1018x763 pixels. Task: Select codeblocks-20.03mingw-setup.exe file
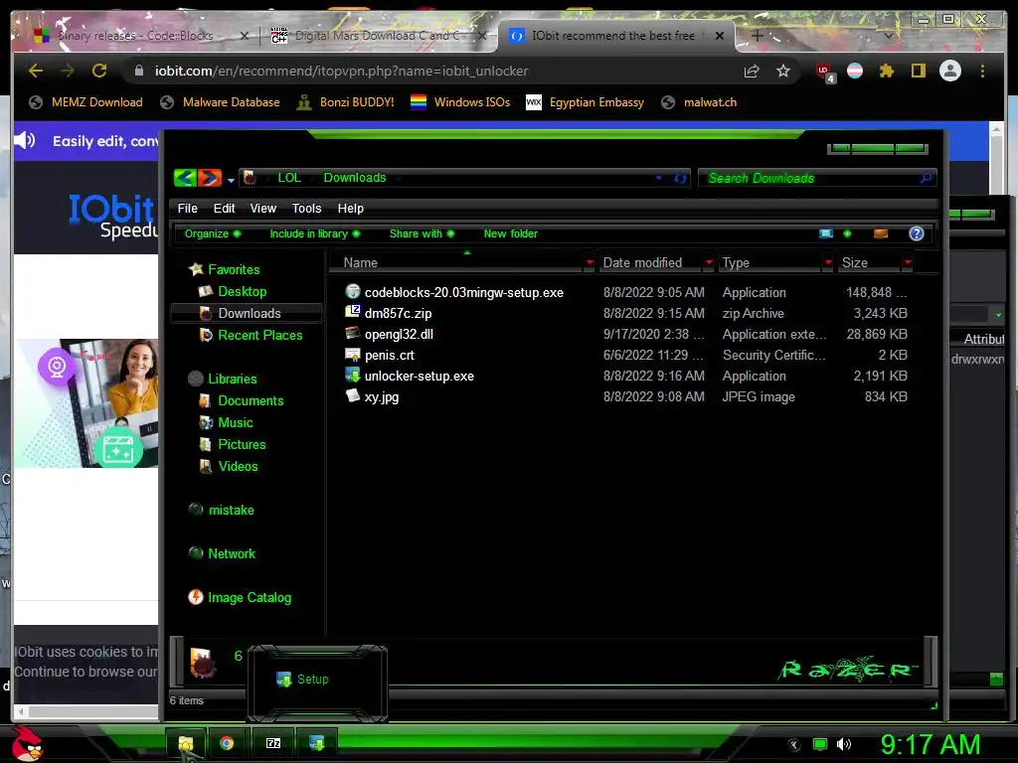pyautogui.click(x=463, y=293)
